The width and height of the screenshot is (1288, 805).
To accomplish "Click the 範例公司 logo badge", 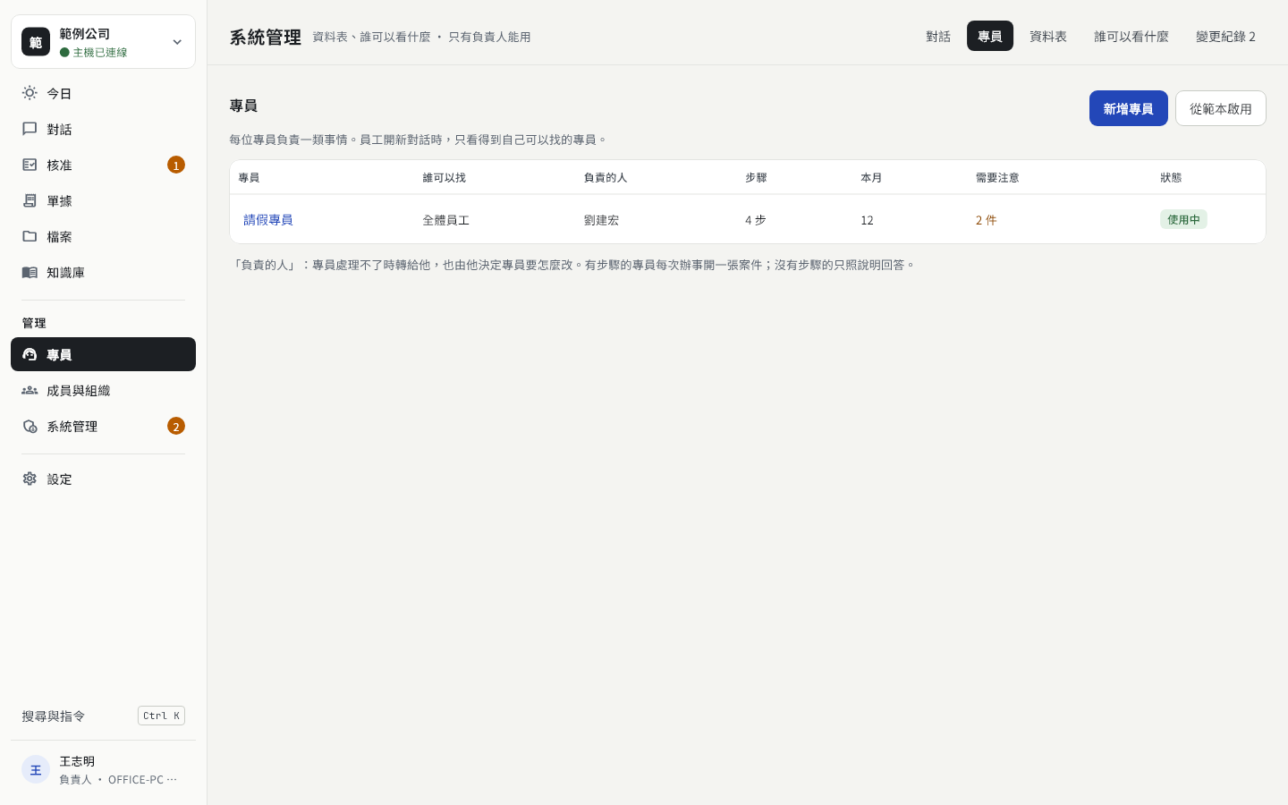I will [36, 42].
